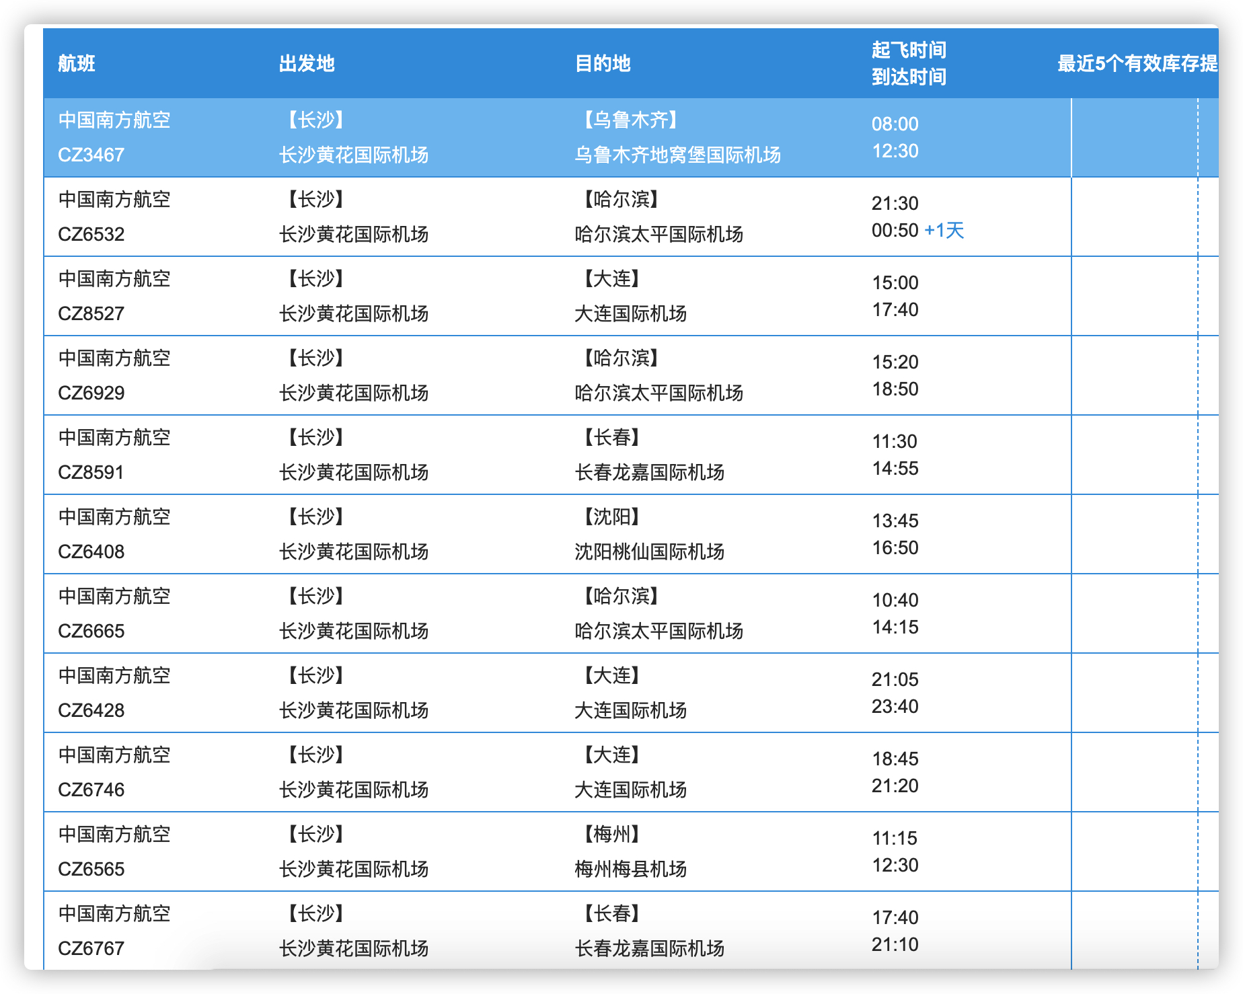
Task: Click the 17:40 departure time of CZ6767
Action: pyautogui.click(x=895, y=917)
